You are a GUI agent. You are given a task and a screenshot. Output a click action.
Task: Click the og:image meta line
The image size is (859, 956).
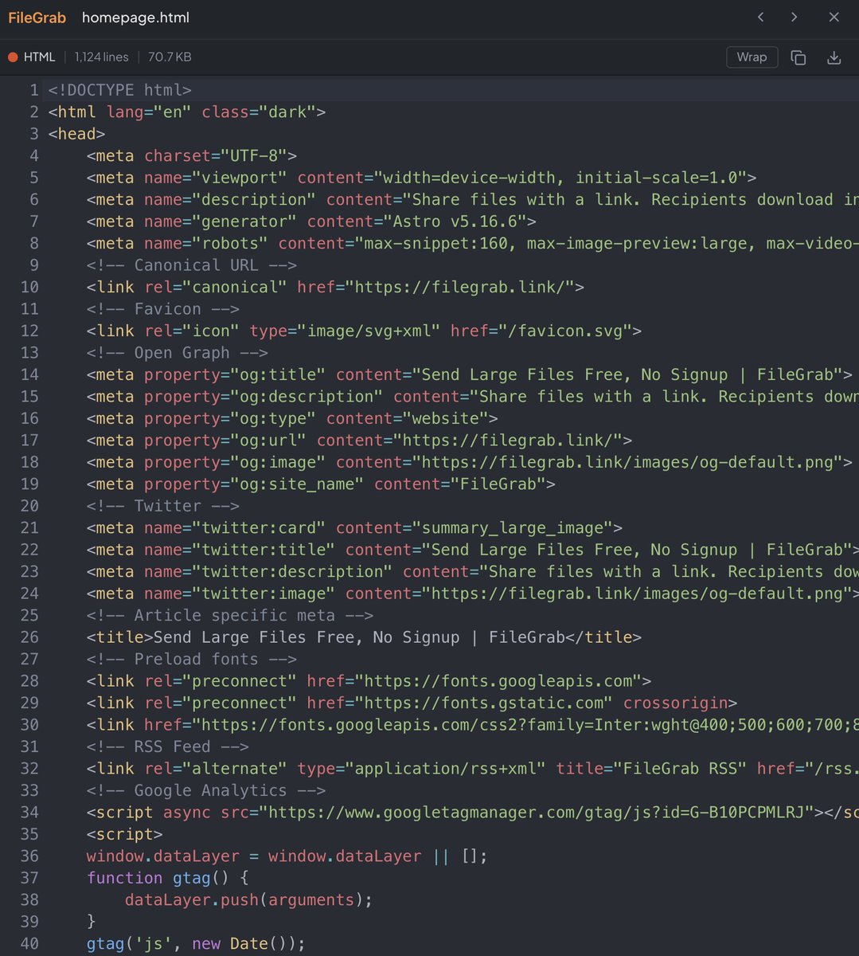470,463
